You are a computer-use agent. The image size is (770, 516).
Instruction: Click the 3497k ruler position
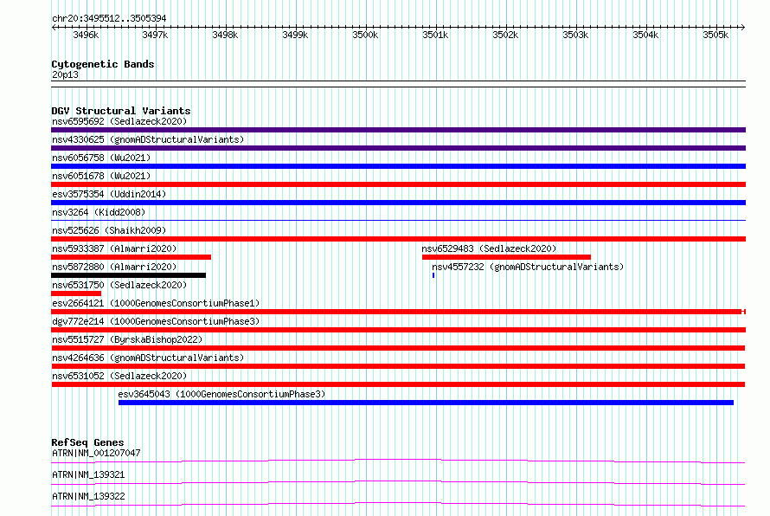(x=155, y=35)
